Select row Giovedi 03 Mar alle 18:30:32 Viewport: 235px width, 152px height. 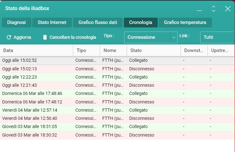[x=117, y=135]
